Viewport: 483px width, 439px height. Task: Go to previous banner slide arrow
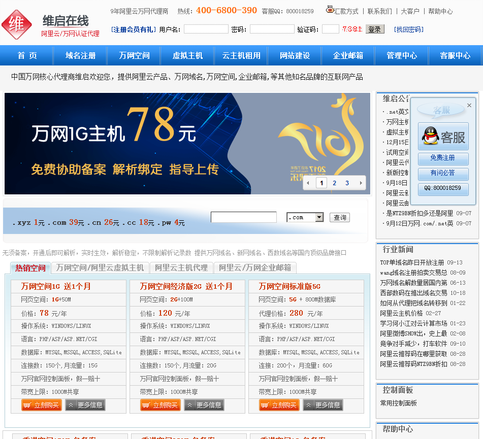point(308,183)
